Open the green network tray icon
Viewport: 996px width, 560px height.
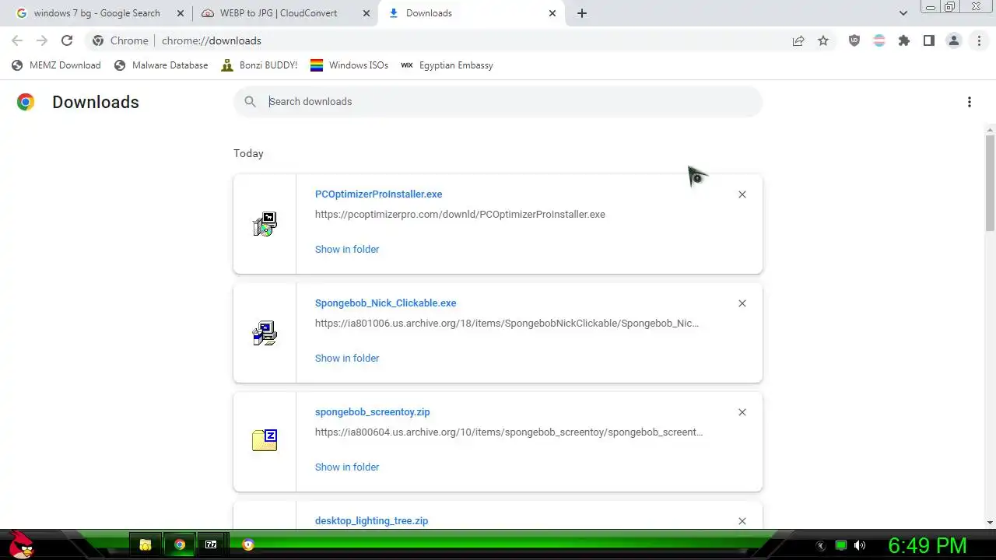pos(840,545)
